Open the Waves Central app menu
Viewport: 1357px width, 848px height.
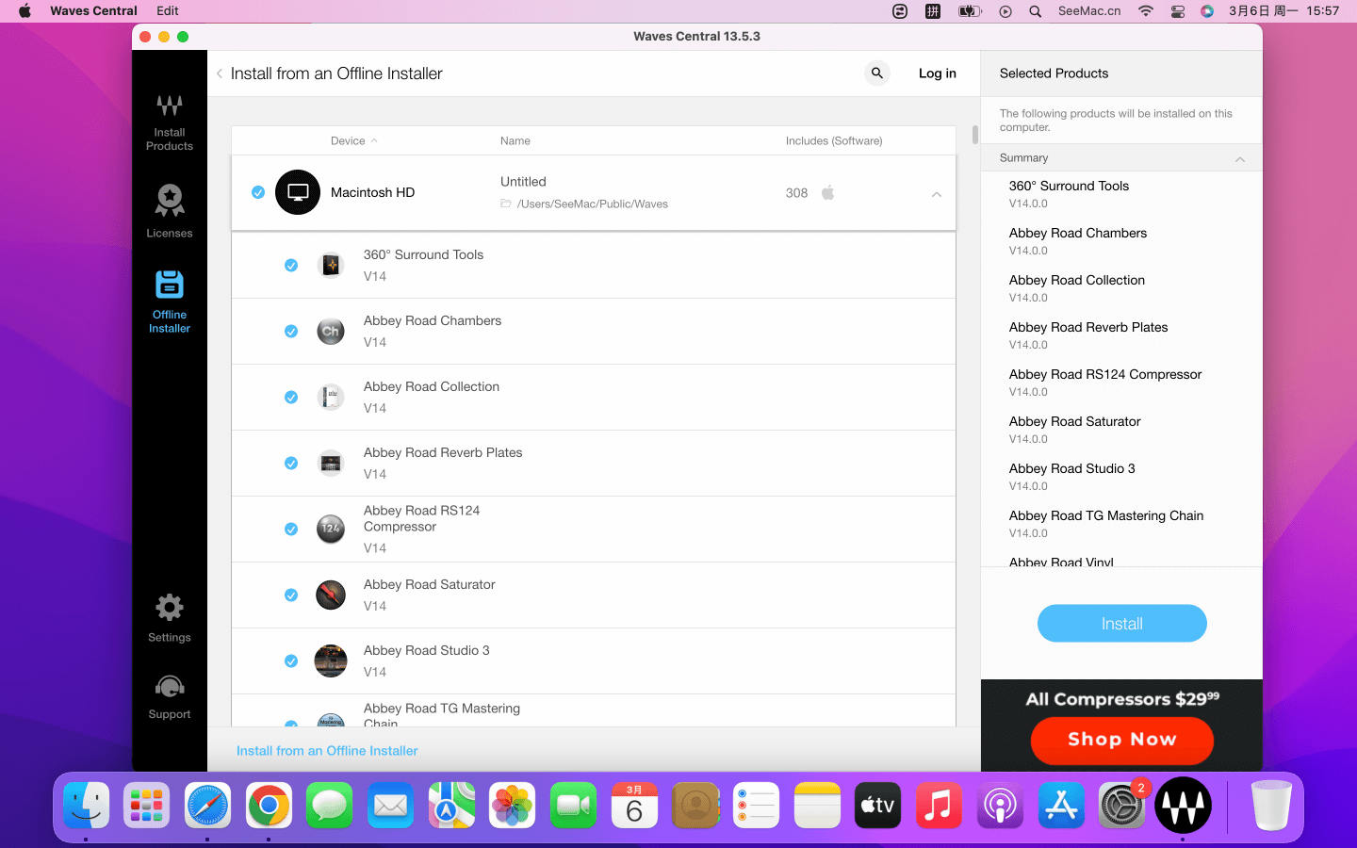(93, 11)
